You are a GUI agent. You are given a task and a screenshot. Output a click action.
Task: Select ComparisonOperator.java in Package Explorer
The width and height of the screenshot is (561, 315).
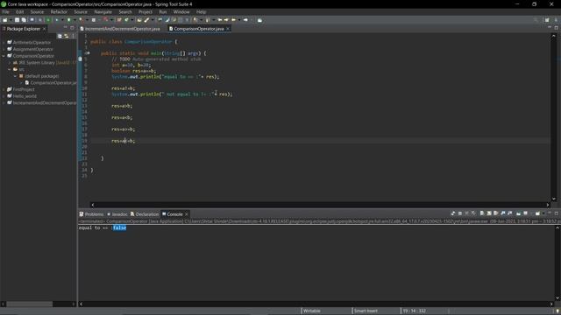tap(51, 83)
